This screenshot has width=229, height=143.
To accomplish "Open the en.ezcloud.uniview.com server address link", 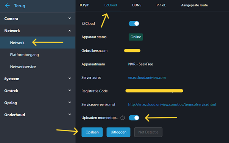I will pos(147,78).
